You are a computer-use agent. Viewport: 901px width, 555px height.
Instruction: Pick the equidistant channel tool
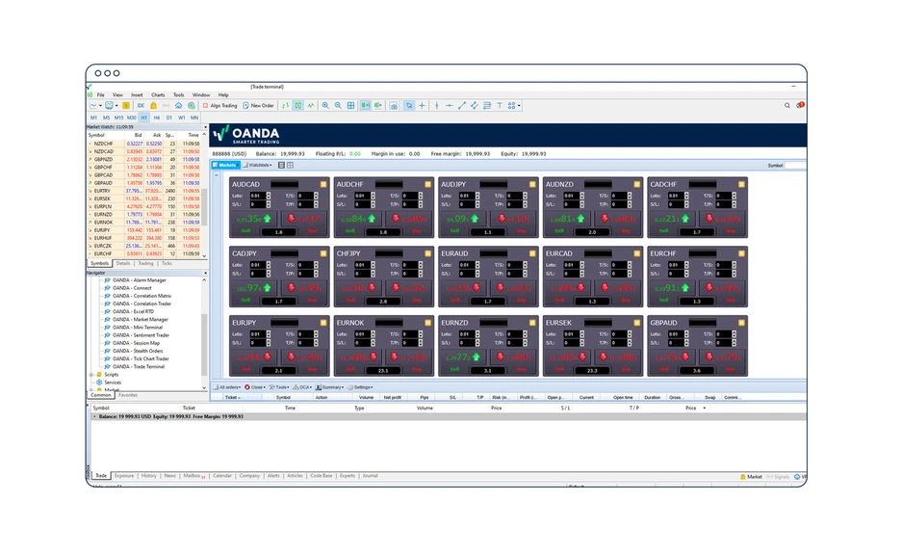tap(475, 106)
